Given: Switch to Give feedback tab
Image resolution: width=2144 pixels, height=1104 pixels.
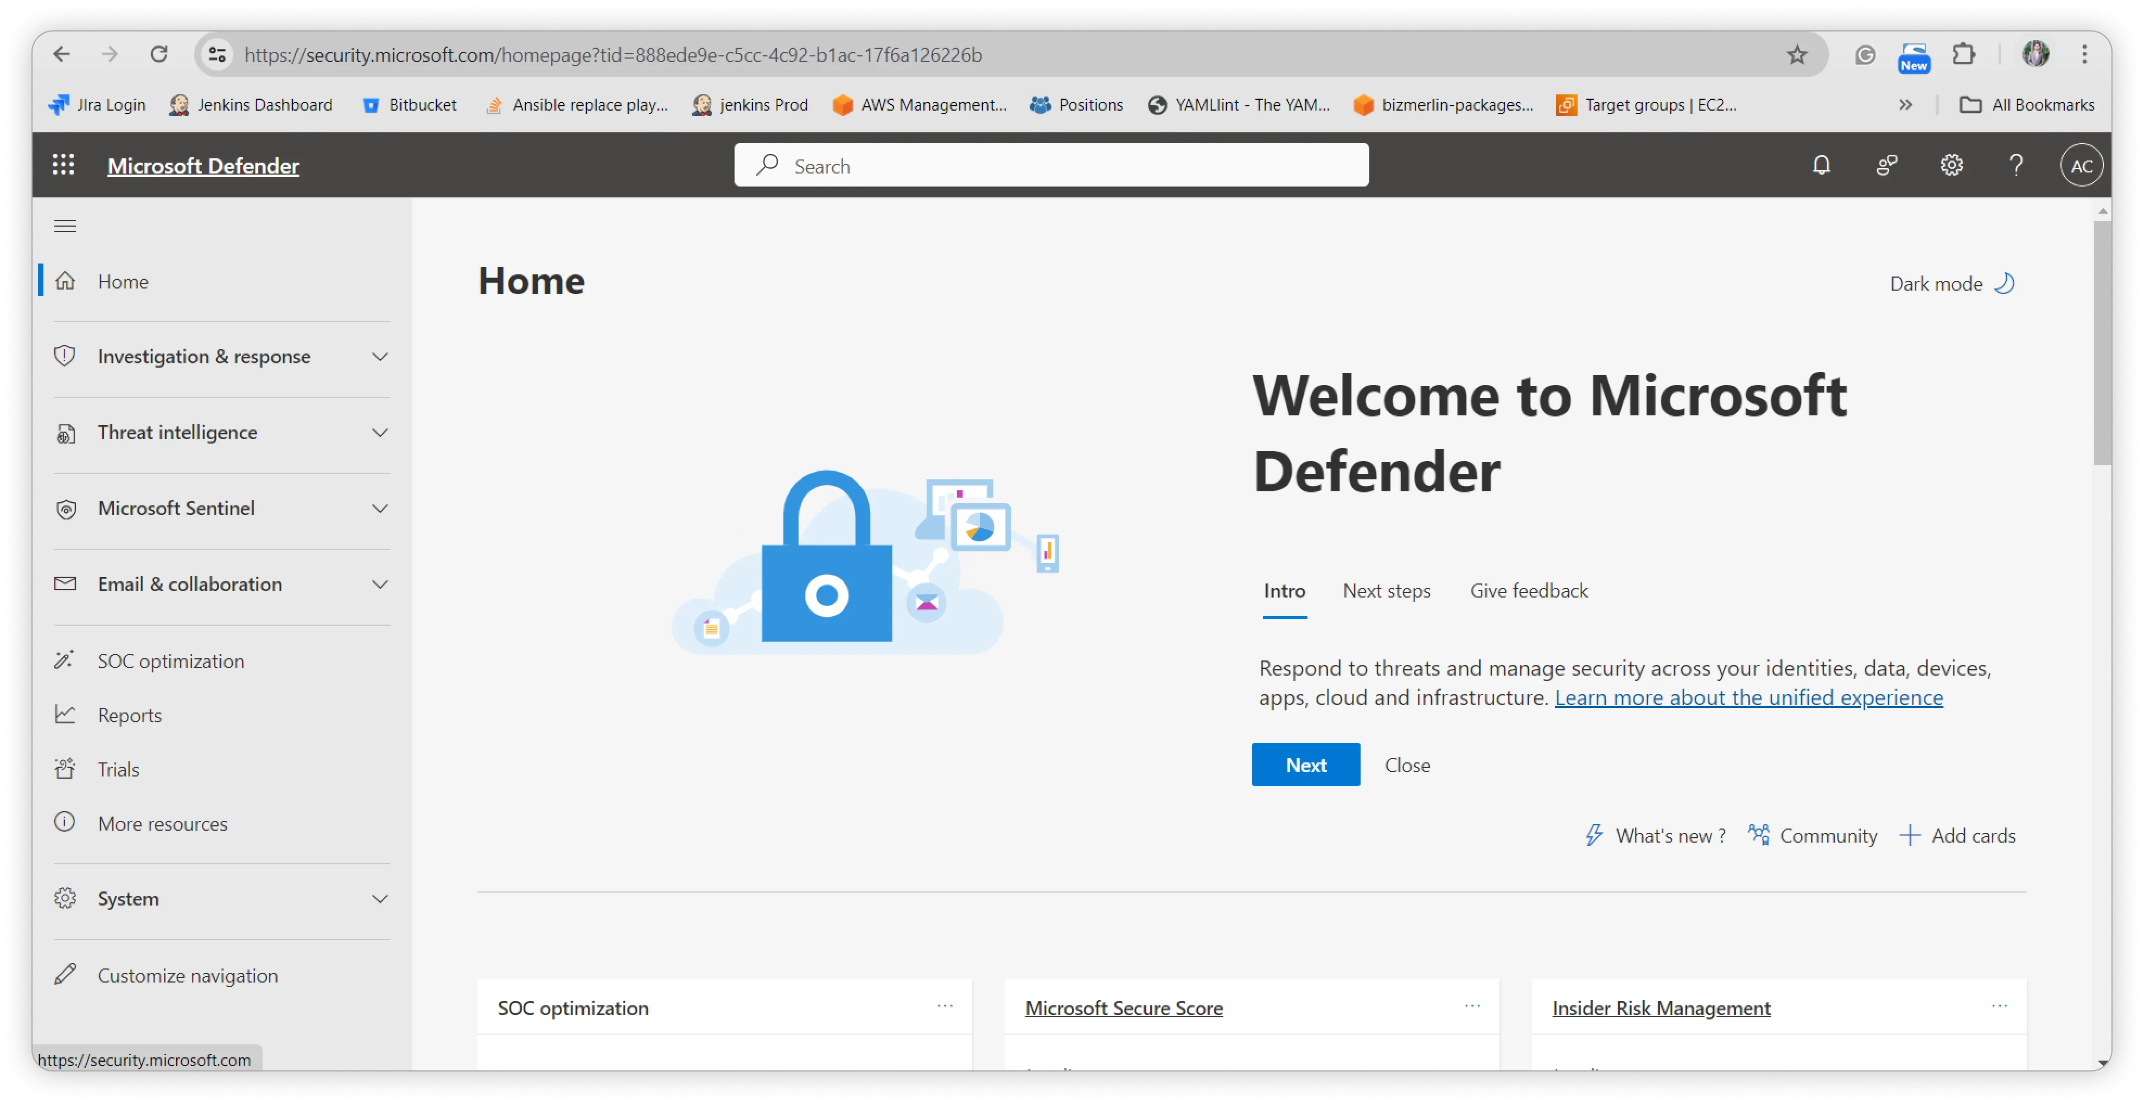Looking at the screenshot, I should [1528, 590].
